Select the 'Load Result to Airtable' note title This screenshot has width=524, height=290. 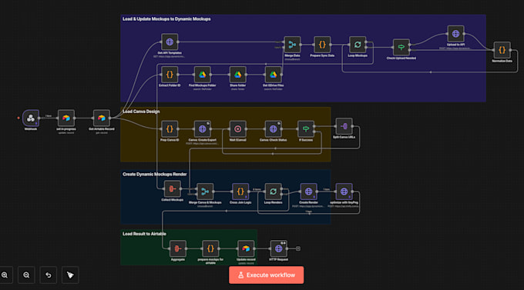pos(144,234)
